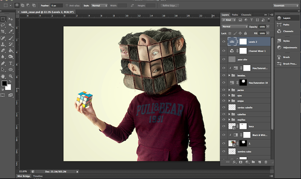The width and height of the screenshot is (301, 179).
Task: Select the Move tool
Action: tap(11, 19)
